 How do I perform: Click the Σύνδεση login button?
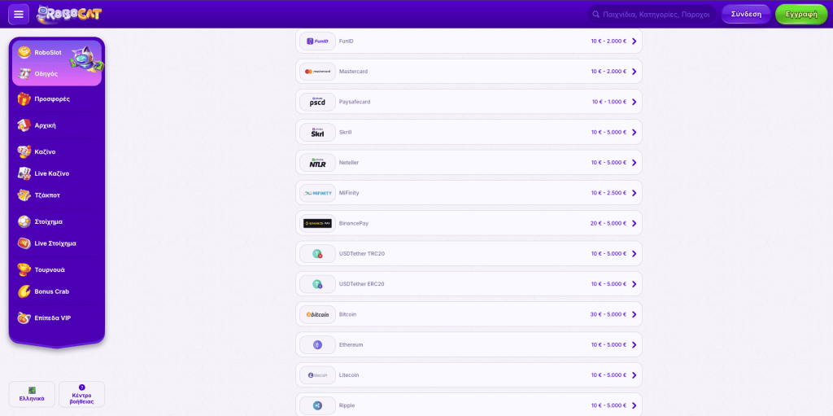pos(745,14)
